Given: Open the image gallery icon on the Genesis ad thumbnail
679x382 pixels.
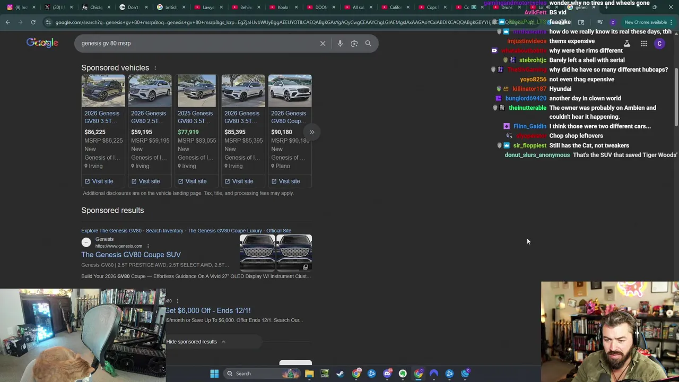Looking at the screenshot, I should tap(306, 267).
